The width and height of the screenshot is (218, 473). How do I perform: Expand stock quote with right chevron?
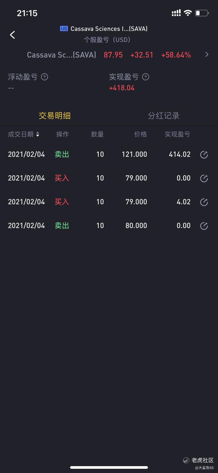click(x=207, y=55)
